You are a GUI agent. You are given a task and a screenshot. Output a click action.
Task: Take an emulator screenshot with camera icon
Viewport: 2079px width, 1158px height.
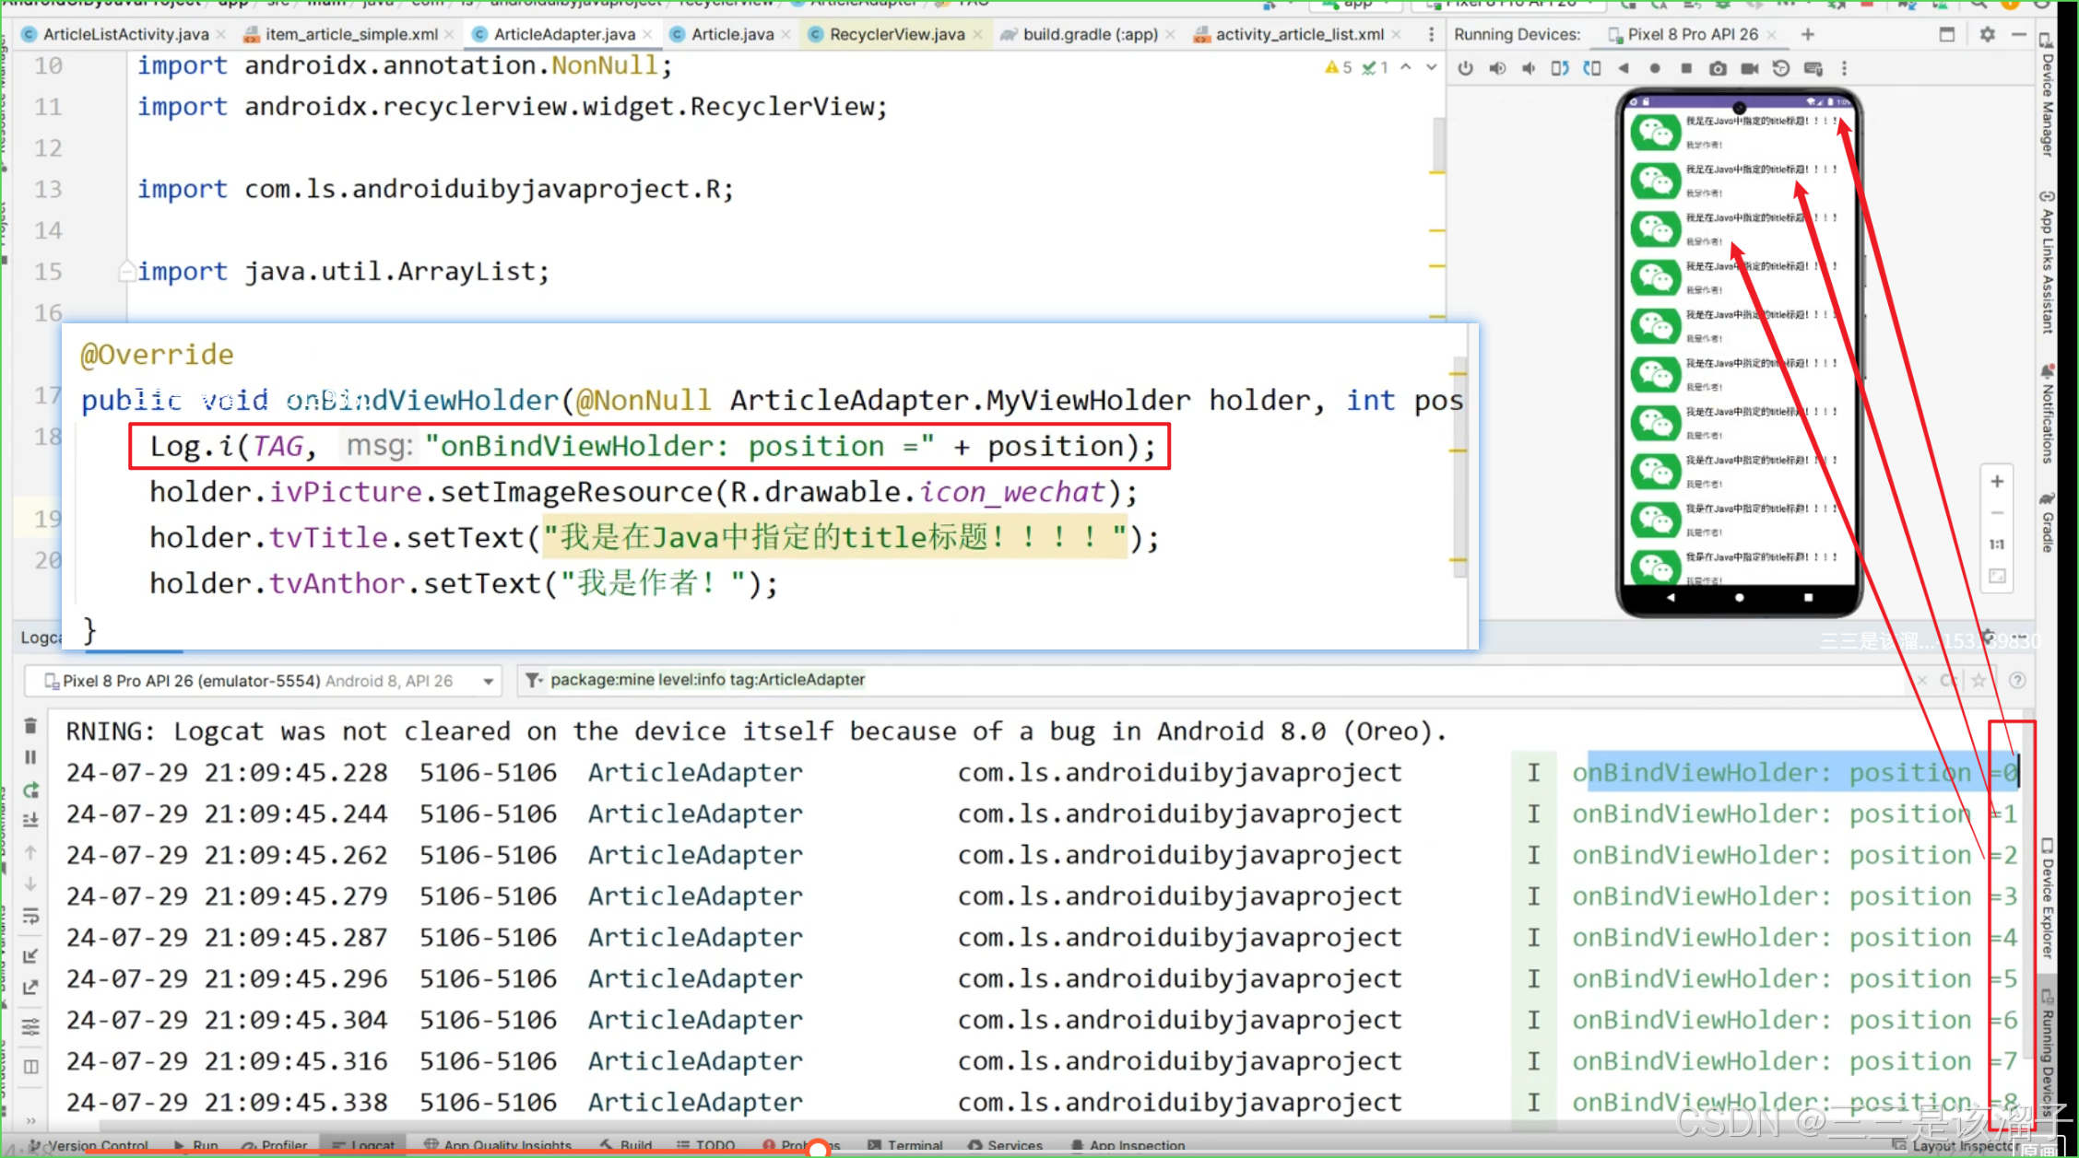coord(1718,68)
